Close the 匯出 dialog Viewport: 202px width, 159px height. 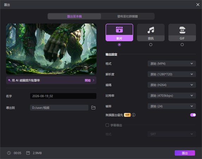[198, 5]
